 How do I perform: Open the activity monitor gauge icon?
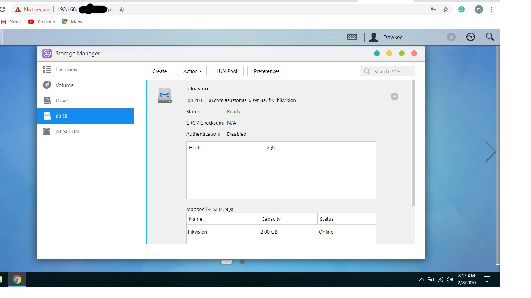coord(470,37)
